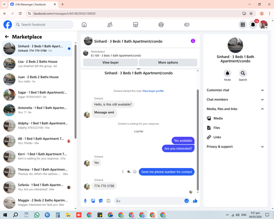Open Files in the shared files section

pos(235,128)
